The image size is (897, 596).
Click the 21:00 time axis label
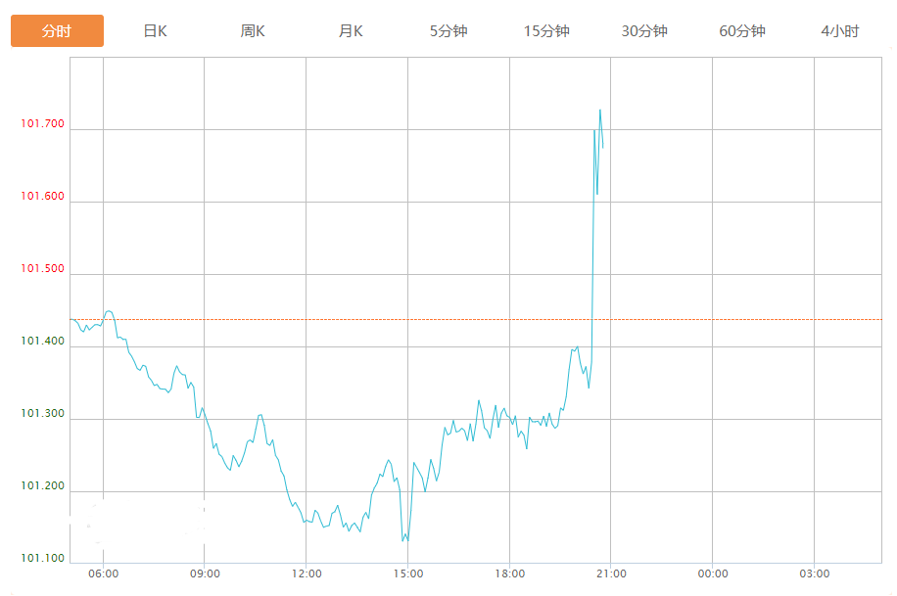tap(610, 573)
